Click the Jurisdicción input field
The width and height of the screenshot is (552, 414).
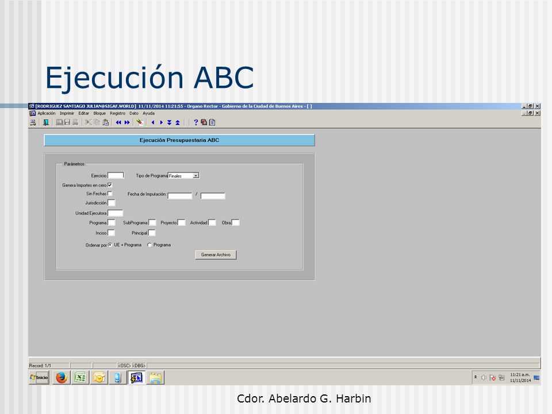coord(111,203)
